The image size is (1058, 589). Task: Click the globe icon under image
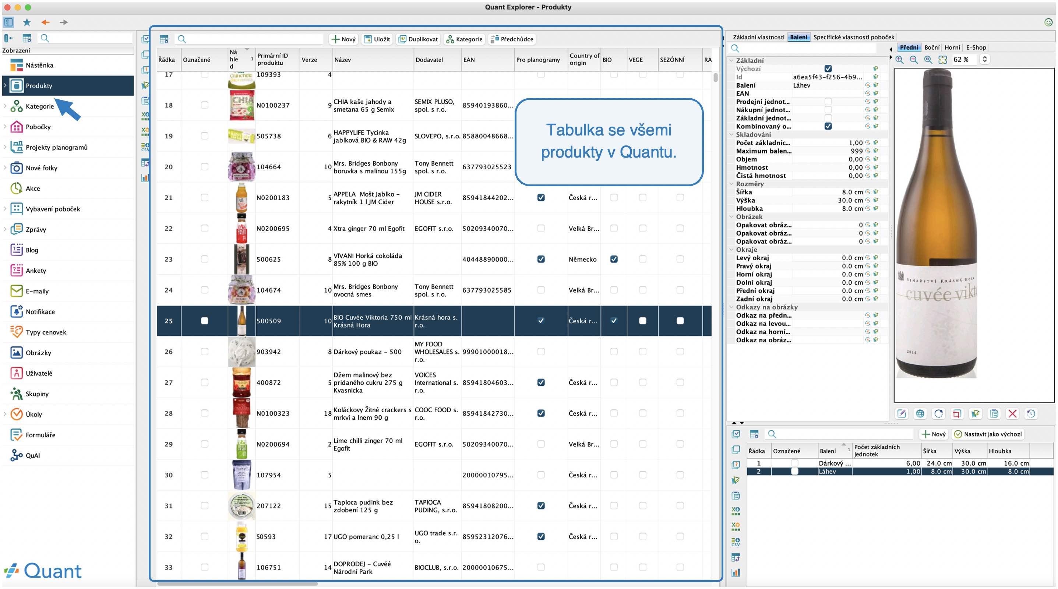click(920, 414)
